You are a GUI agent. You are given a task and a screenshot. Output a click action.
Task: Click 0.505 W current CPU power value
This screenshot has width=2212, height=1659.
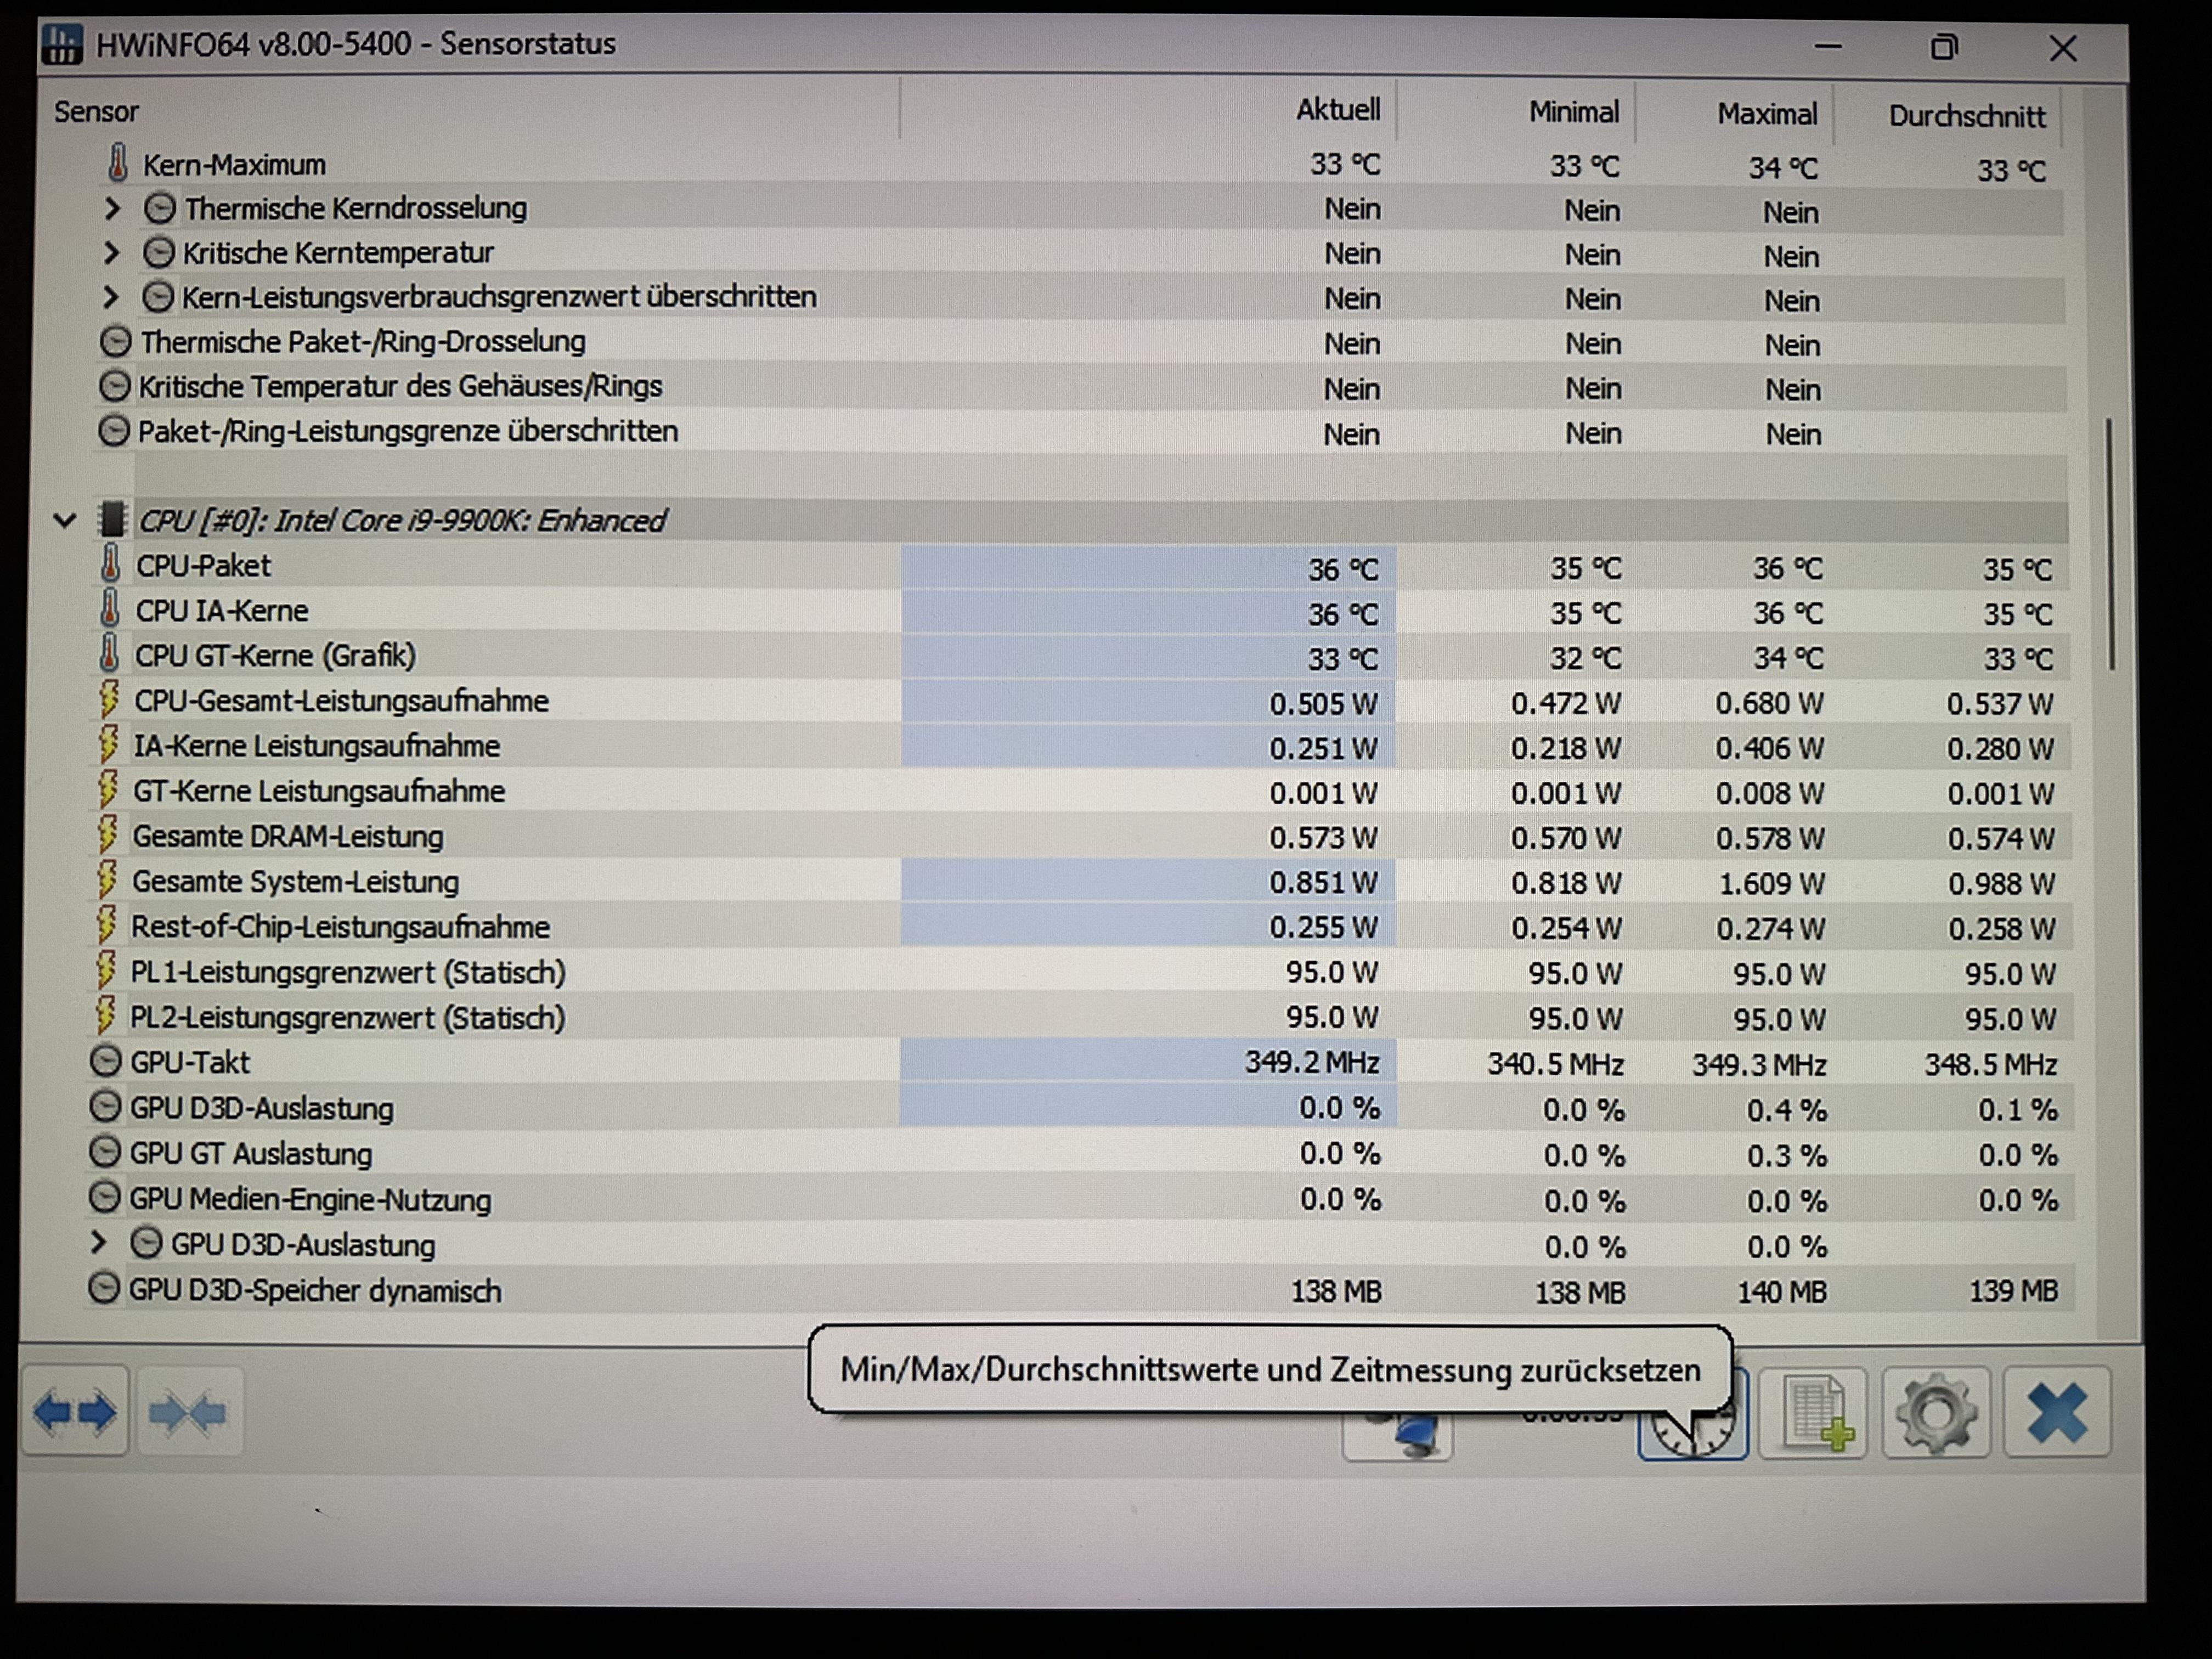click(x=1323, y=703)
